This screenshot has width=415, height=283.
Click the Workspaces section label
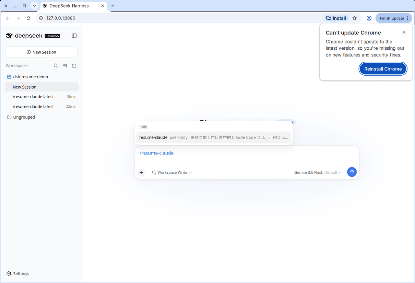[17, 66]
